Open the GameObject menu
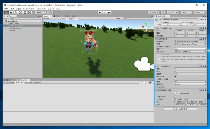Screen dimensions: 210x129 (x=29, y=9)
